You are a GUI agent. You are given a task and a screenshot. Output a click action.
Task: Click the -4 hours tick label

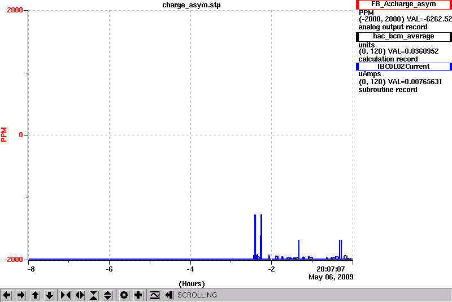[x=190, y=269]
